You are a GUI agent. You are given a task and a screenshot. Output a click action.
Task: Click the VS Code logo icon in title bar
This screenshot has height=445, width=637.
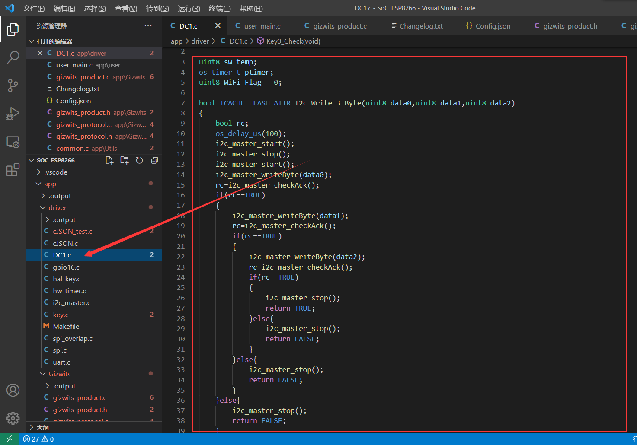pos(10,8)
